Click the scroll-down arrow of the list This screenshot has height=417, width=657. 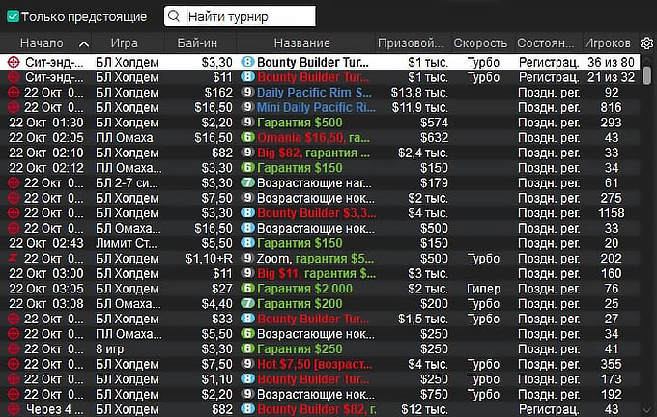[x=646, y=409]
